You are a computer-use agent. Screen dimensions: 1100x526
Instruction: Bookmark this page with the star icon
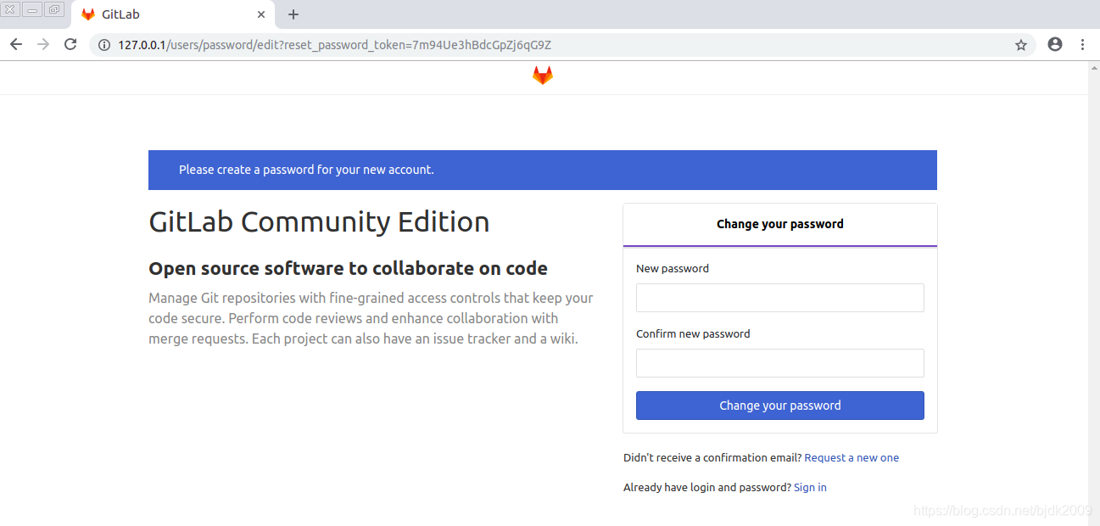click(1021, 45)
